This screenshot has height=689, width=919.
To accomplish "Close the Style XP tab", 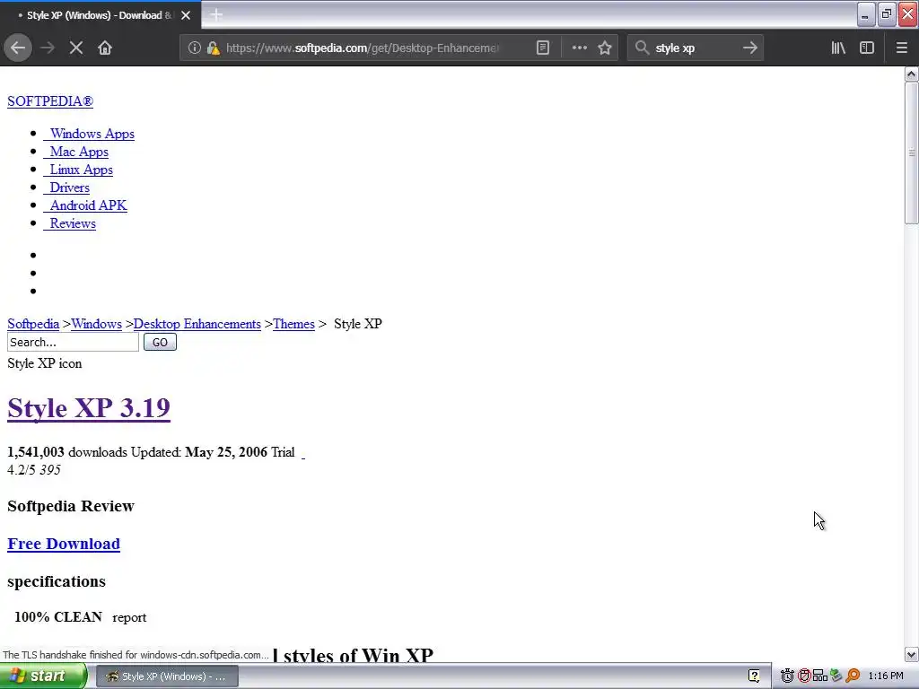I will tap(186, 15).
